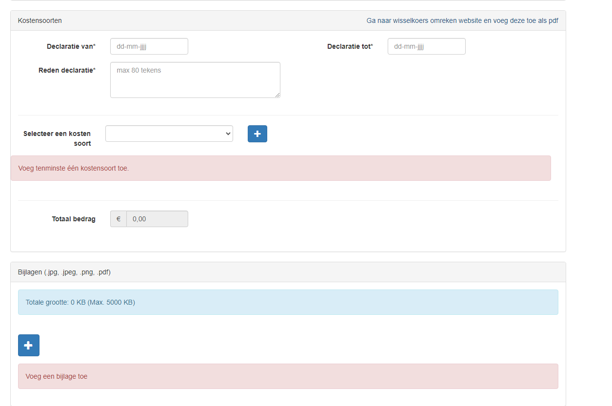Image resolution: width=612 pixels, height=406 pixels.
Task: Click into the 'Reden declaratie' text area
Action: [195, 80]
